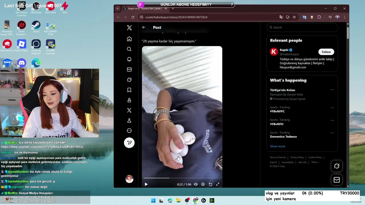365x205 pixels.
Task: Open a new browser tab
Action: [173, 9]
